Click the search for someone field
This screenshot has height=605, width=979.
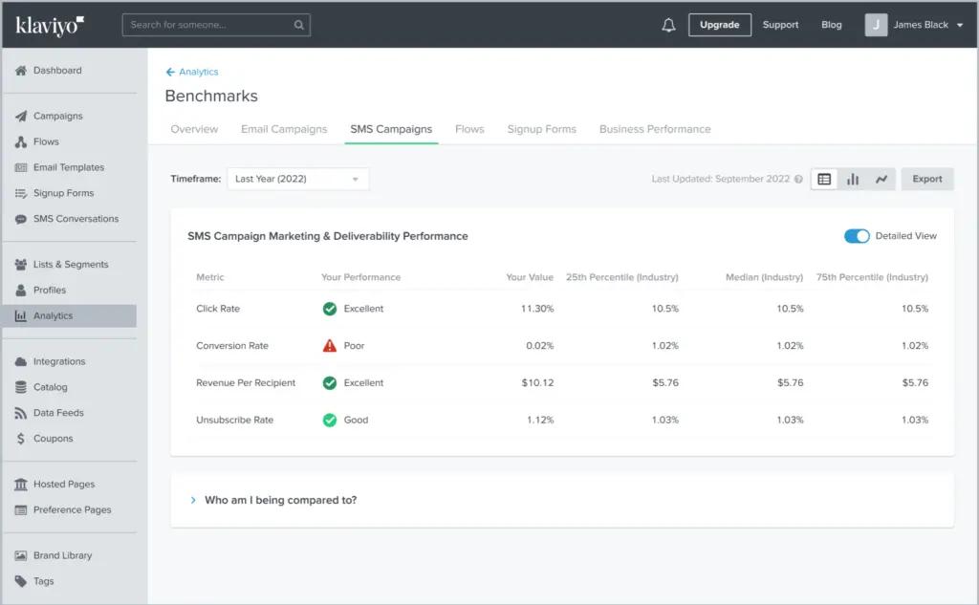(x=215, y=24)
